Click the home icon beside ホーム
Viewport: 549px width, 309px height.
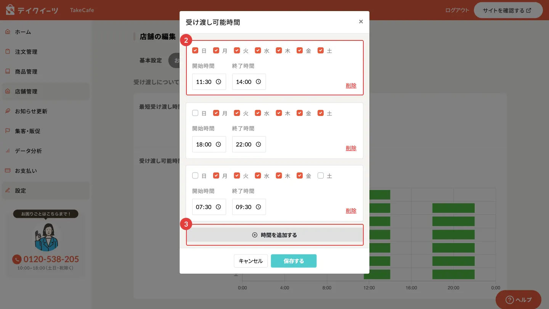pyautogui.click(x=8, y=32)
